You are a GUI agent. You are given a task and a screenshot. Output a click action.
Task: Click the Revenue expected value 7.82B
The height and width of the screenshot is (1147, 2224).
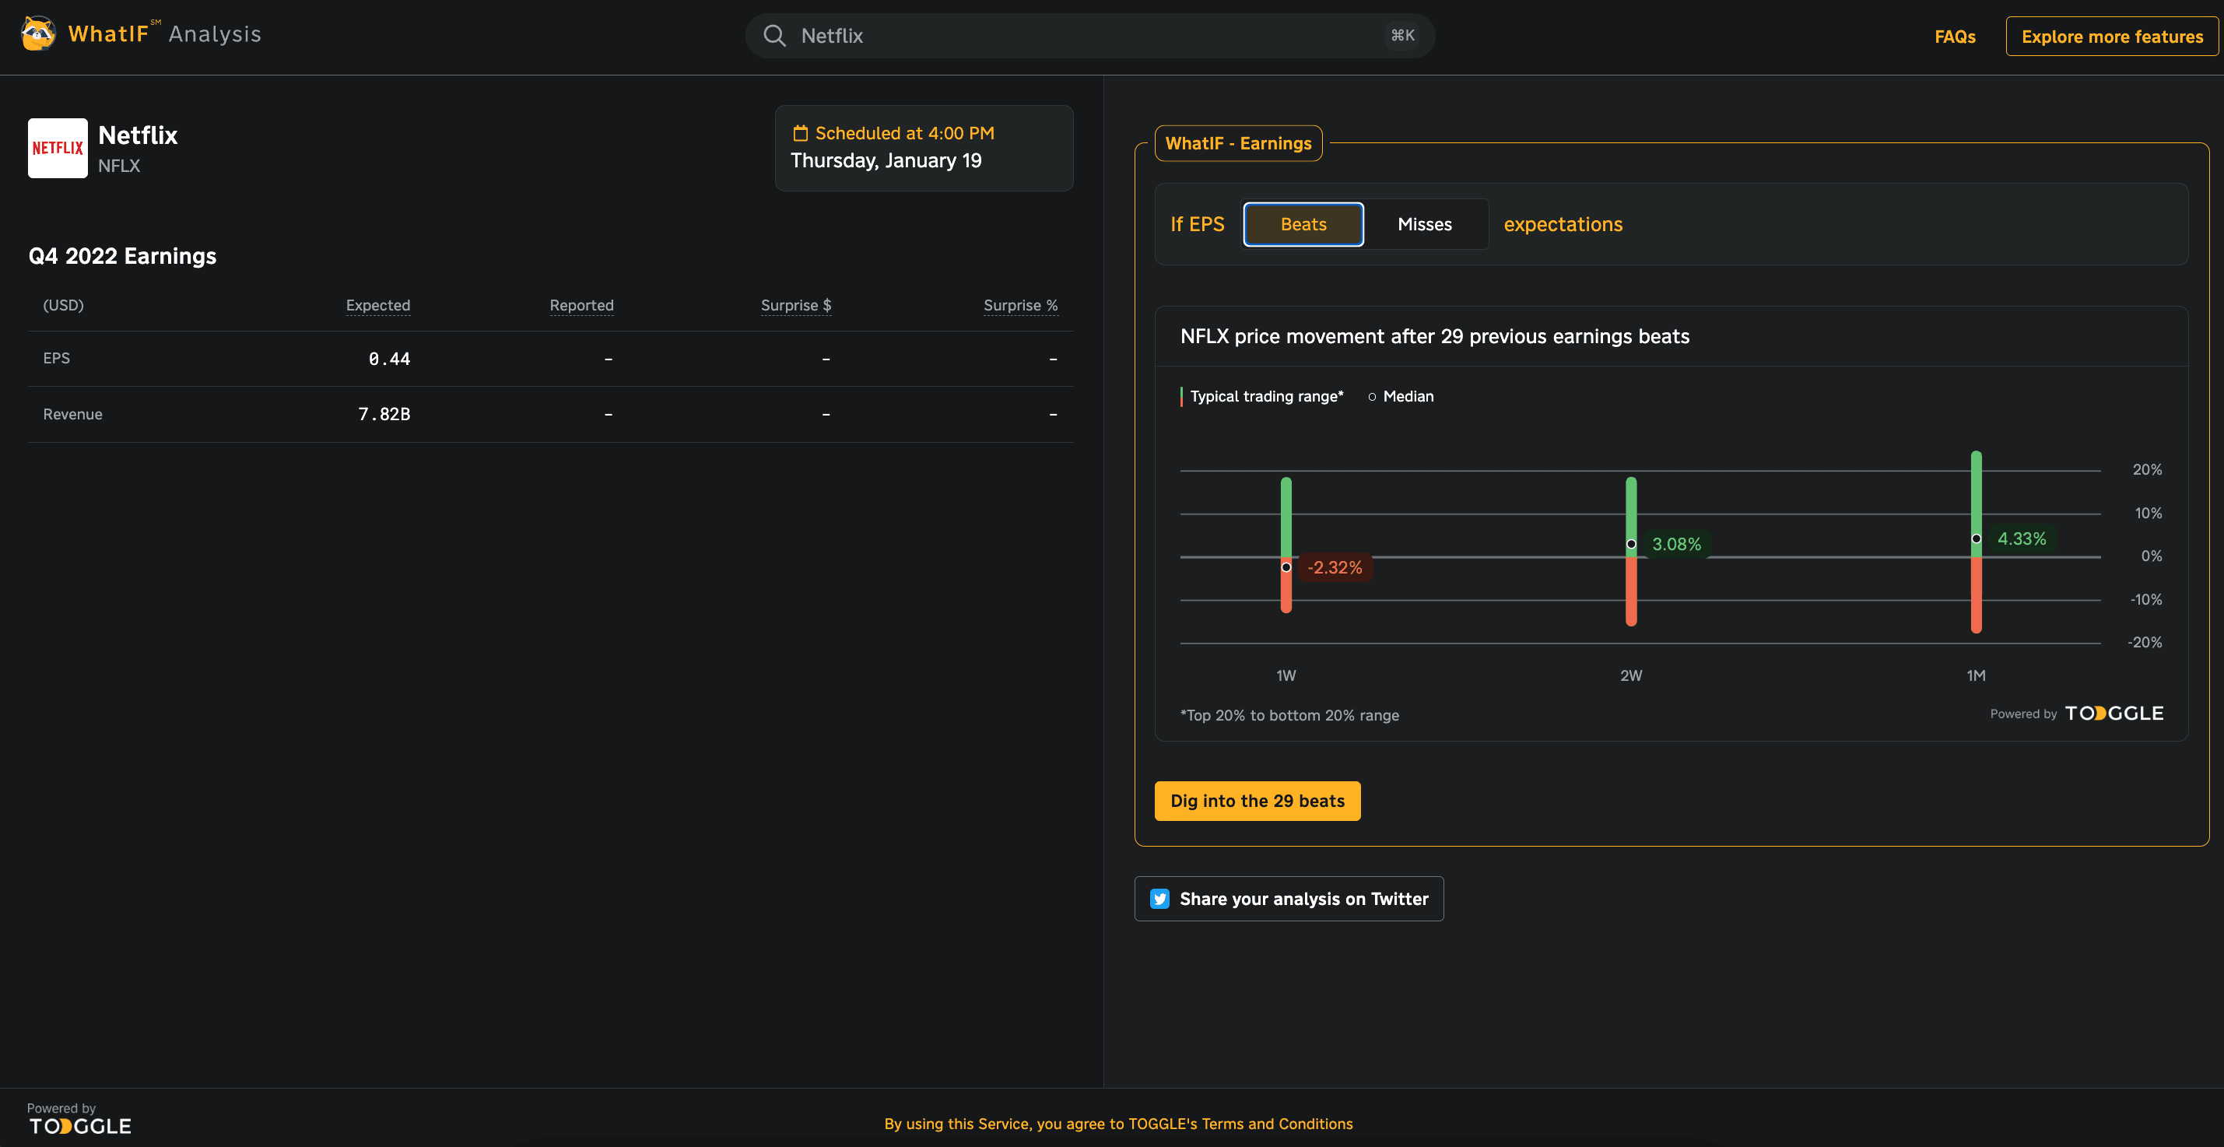click(x=384, y=414)
